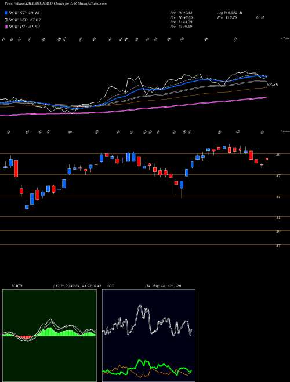Click the MACD (12,26,9) parameter values
The image size is (290, 382).
coord(77,286)
